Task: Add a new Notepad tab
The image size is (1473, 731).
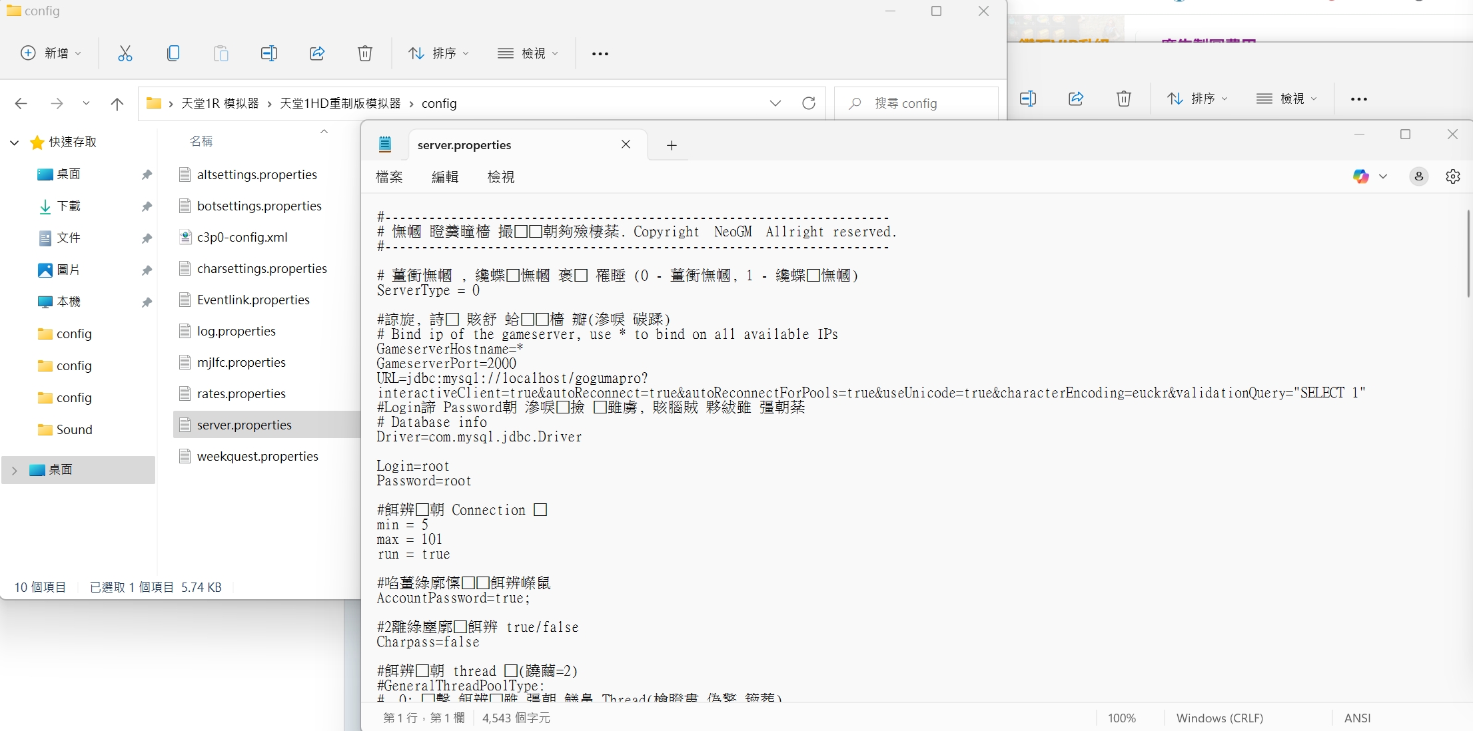Action: coord(672,145)
